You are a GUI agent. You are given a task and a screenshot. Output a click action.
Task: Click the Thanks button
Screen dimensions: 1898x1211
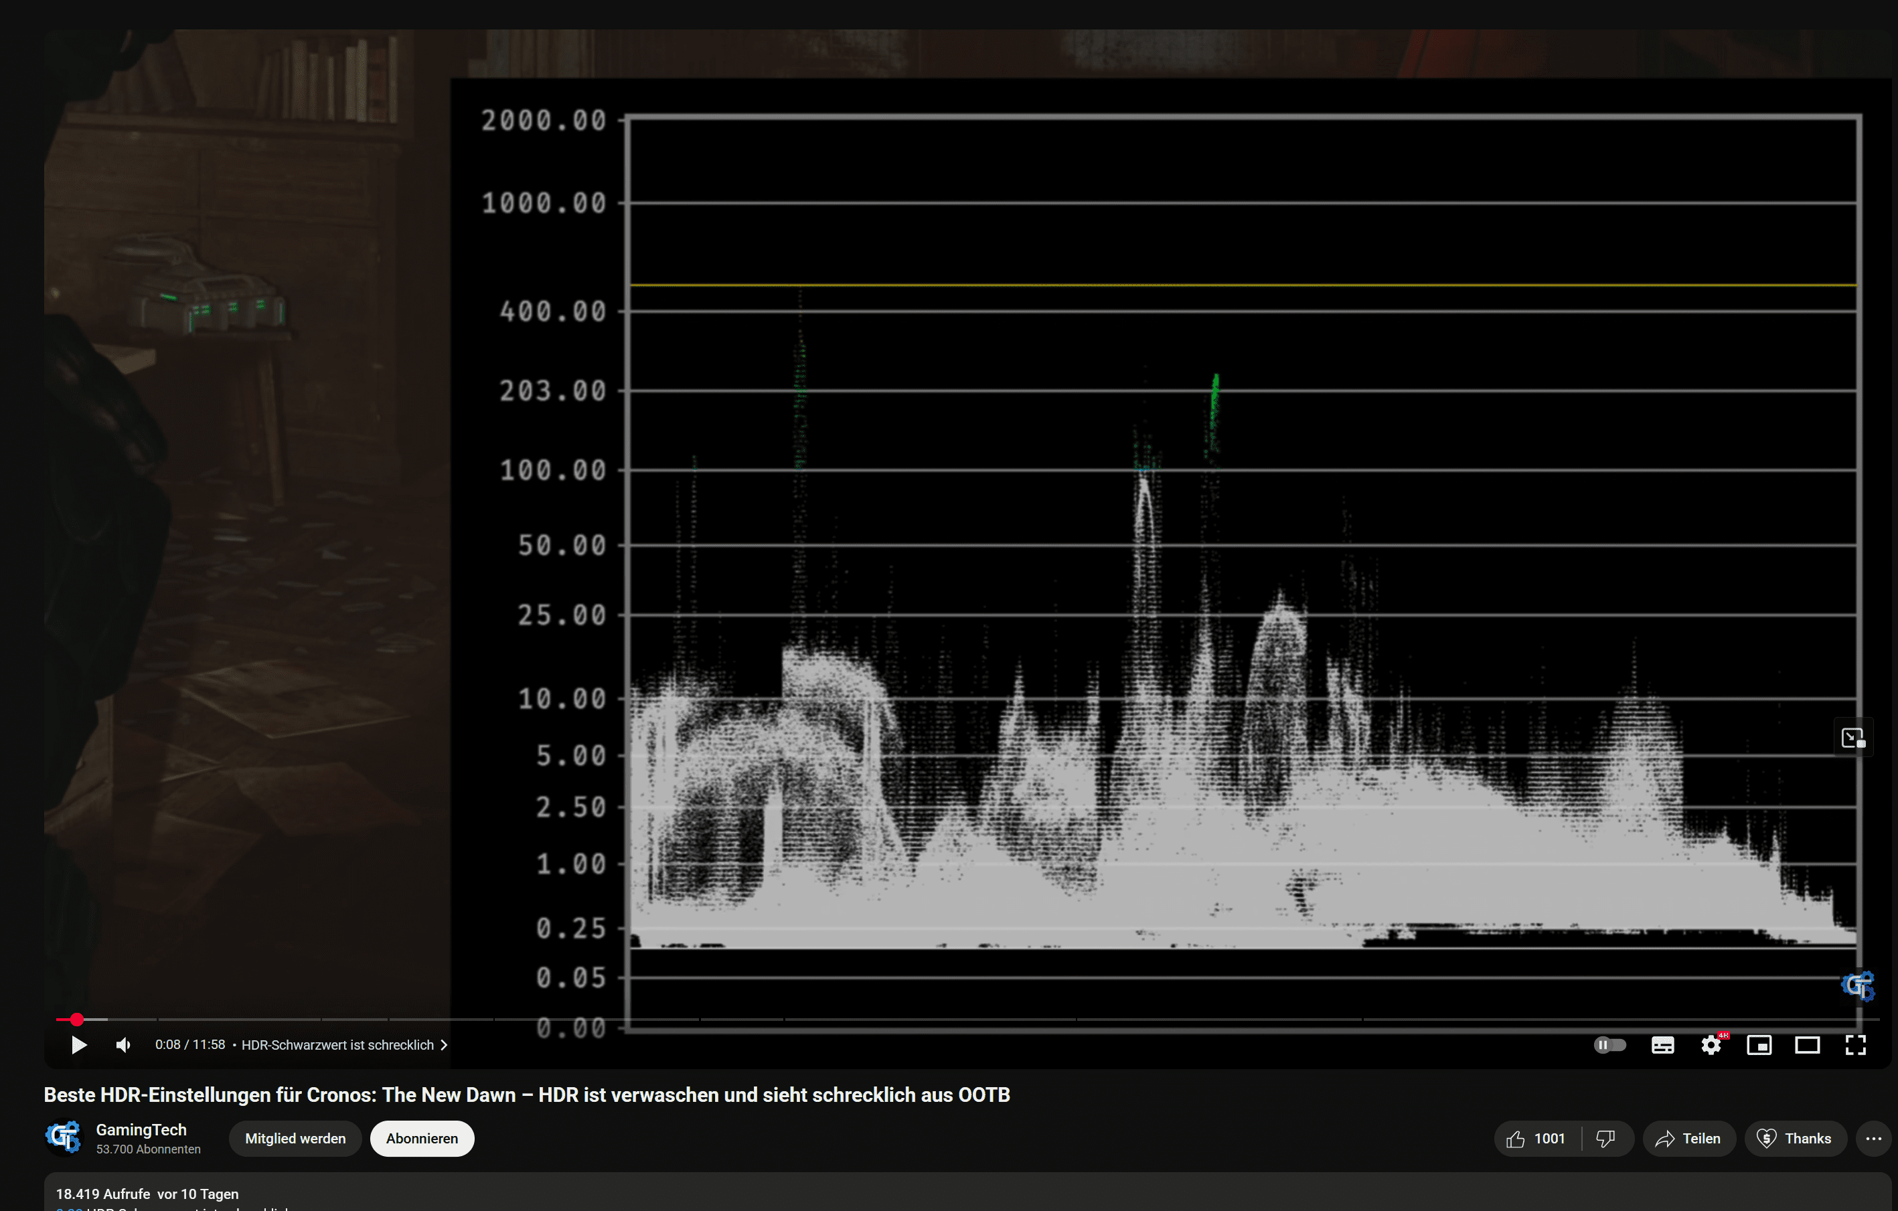[x=1794, y=1139]
